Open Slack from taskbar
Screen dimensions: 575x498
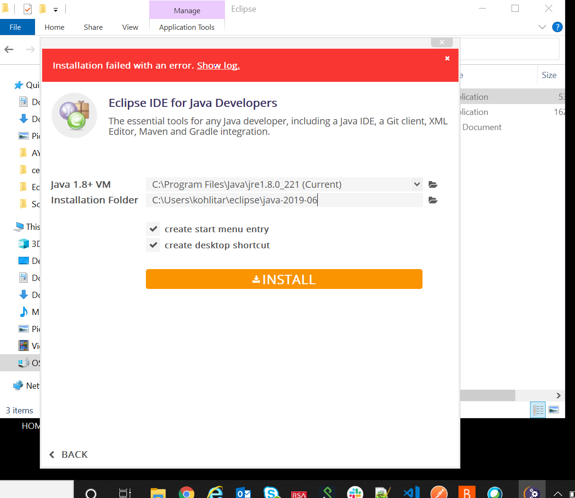point(355,493)
